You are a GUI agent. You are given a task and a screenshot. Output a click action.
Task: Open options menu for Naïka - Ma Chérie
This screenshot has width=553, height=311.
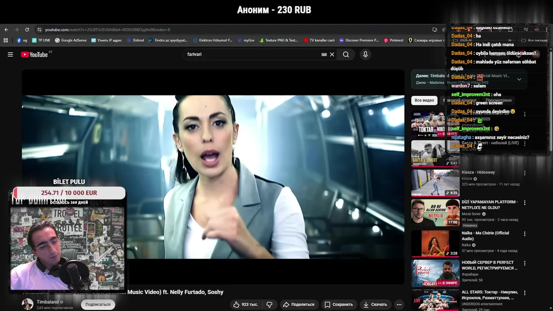[524, 234]
